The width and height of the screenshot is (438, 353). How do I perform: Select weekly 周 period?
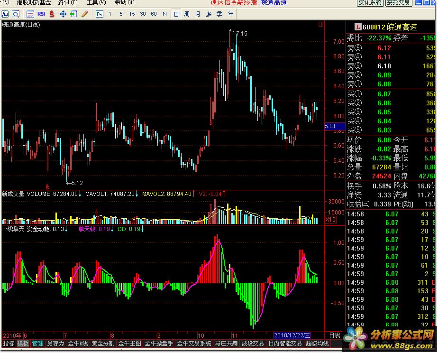pos(187,14)
